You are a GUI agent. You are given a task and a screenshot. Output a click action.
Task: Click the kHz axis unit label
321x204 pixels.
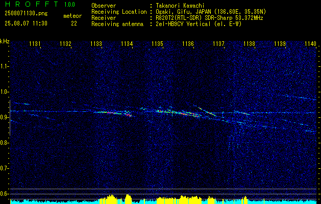5,41
